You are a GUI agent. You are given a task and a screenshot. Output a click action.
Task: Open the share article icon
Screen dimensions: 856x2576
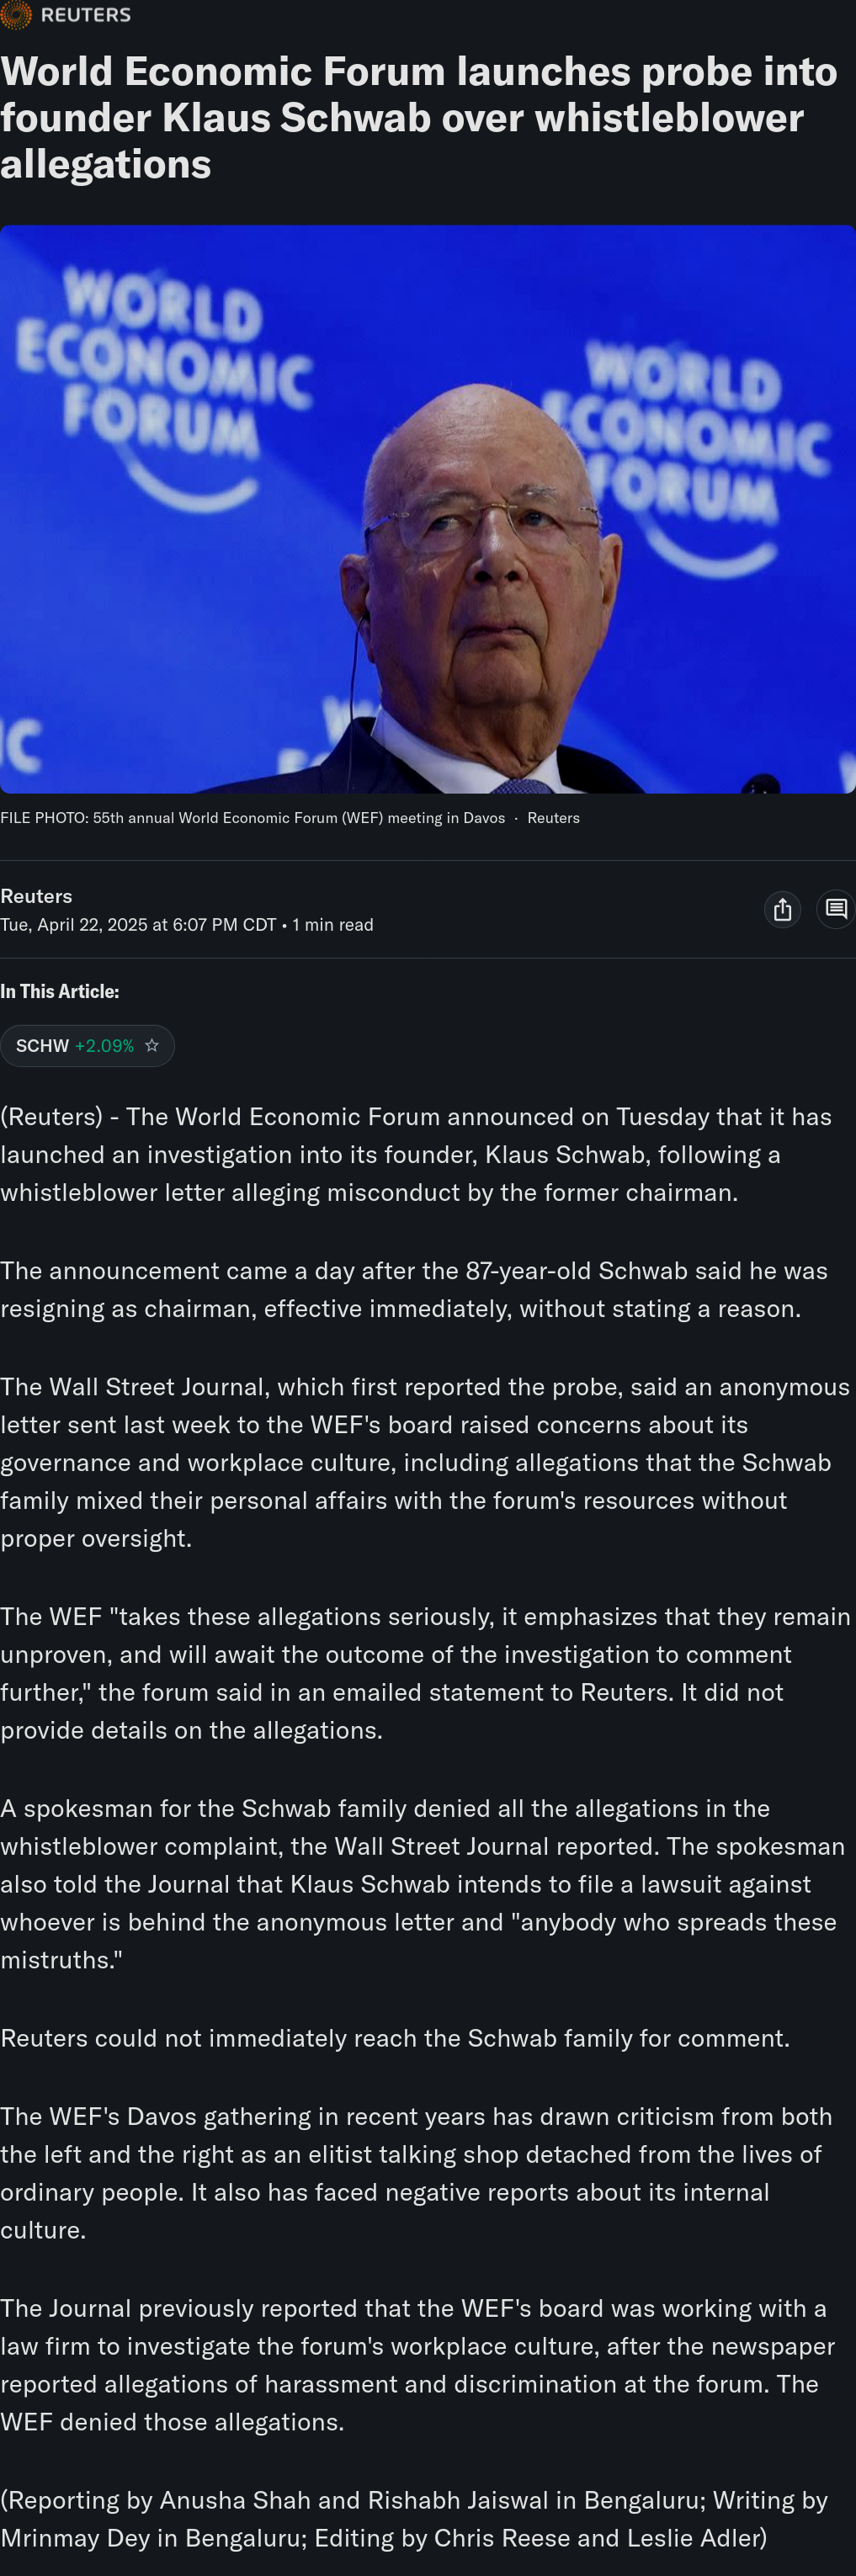[x=782, y=909]
